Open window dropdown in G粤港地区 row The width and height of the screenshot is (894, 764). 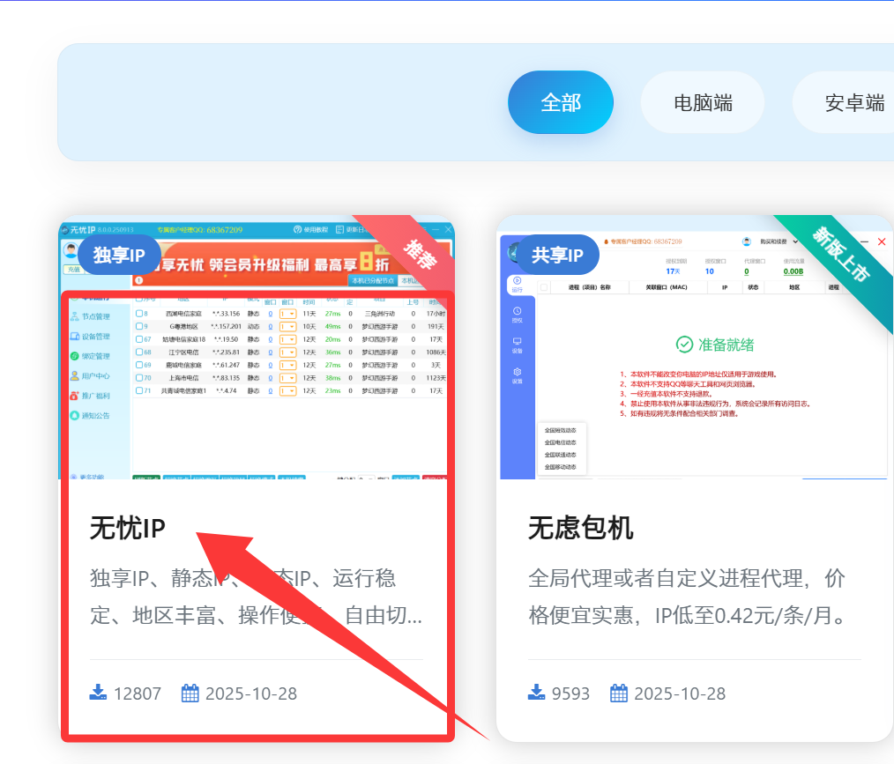pos(287,326)
